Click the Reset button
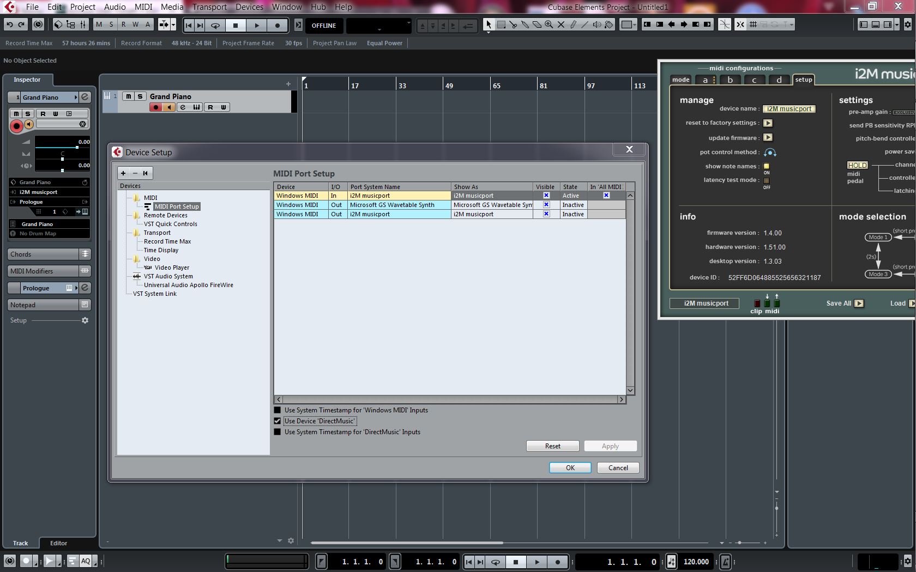Viewport: 916px width, 572px height. pos(553,446)
